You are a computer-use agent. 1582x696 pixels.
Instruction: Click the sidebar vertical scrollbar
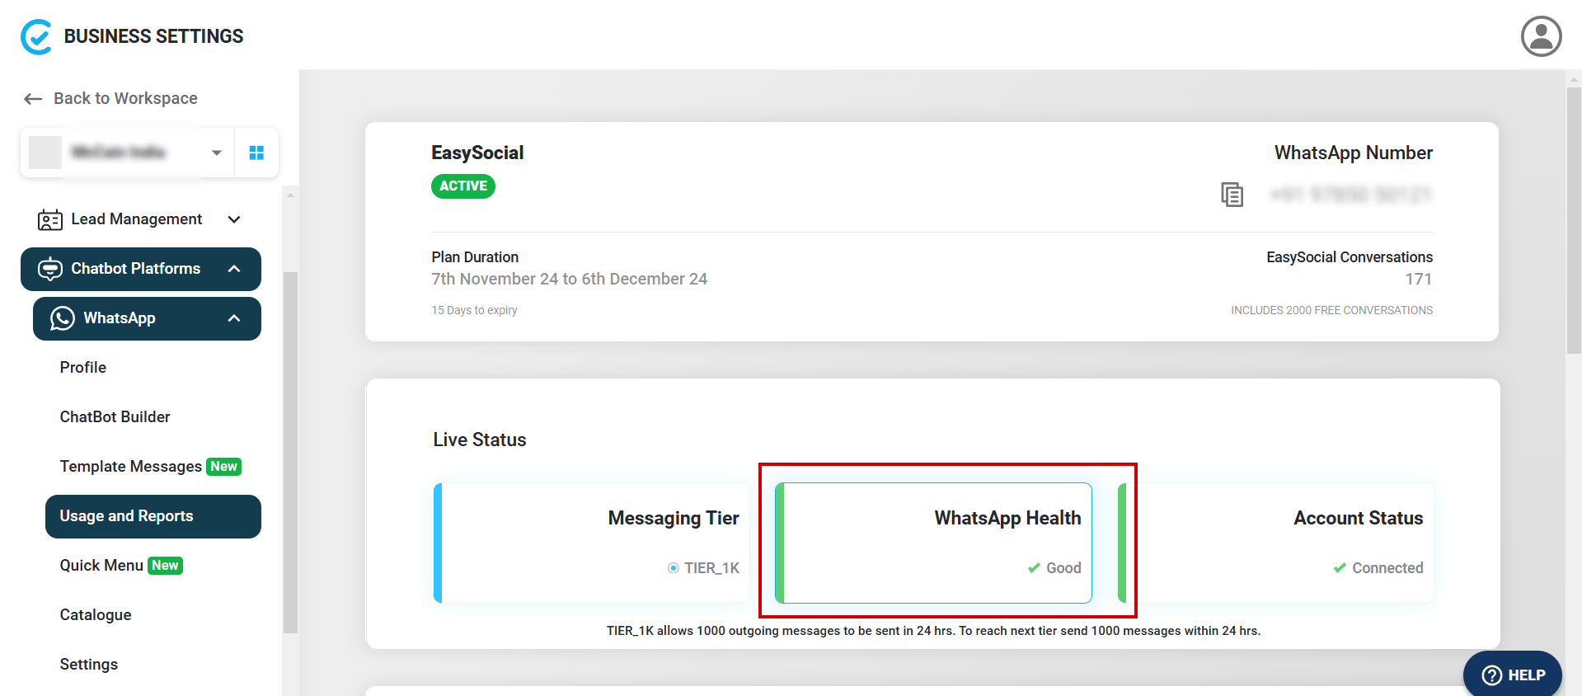[290, 452]
